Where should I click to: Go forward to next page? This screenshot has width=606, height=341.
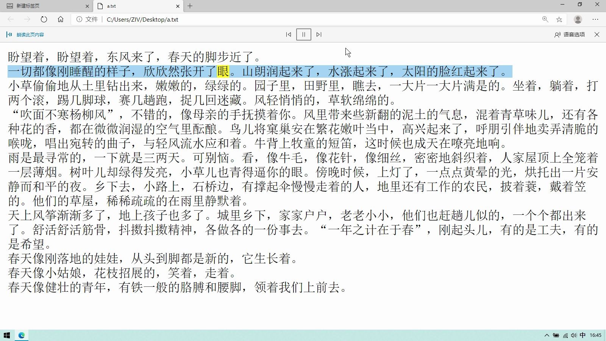[27, 19]
